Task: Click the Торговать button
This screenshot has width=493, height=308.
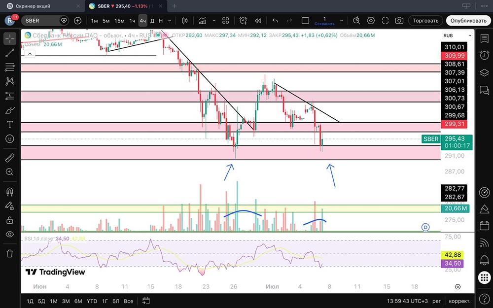Action: tap(425, 21)
